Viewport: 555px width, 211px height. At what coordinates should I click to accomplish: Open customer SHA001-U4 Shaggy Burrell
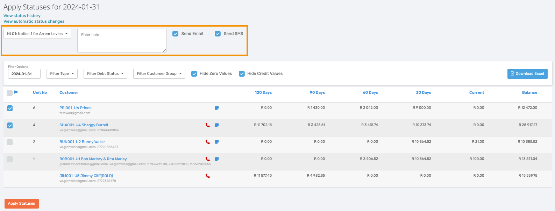point(84,125)
